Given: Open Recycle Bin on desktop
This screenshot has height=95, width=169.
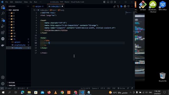Looking at the screenshot, I should click(163, 77).
